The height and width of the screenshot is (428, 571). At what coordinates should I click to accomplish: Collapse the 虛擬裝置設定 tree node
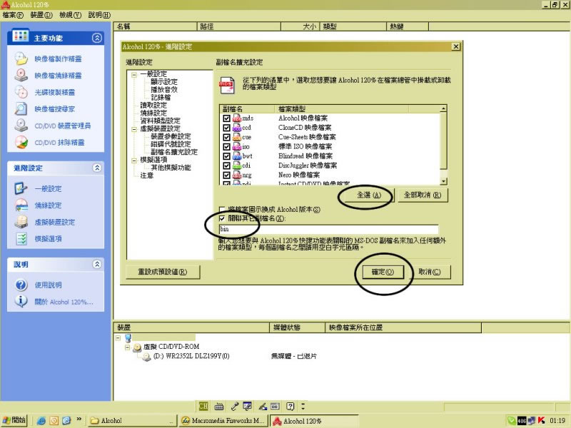pos(134,128)
